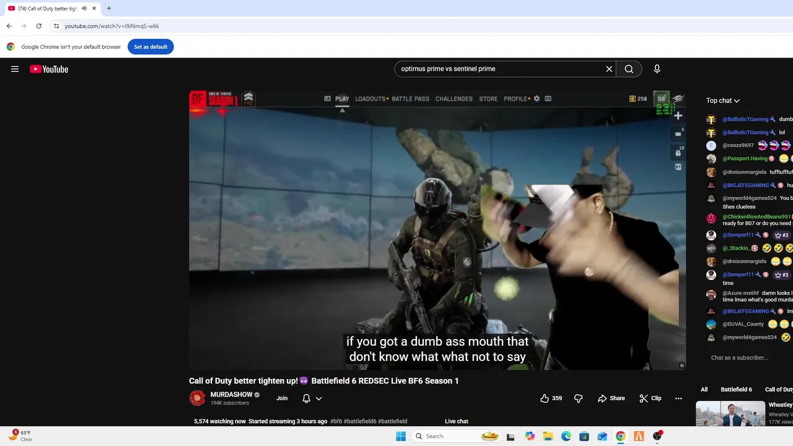Viewport: 793px width, 446px height.
Task: Click the video title text
Action: tap(323, 381)
